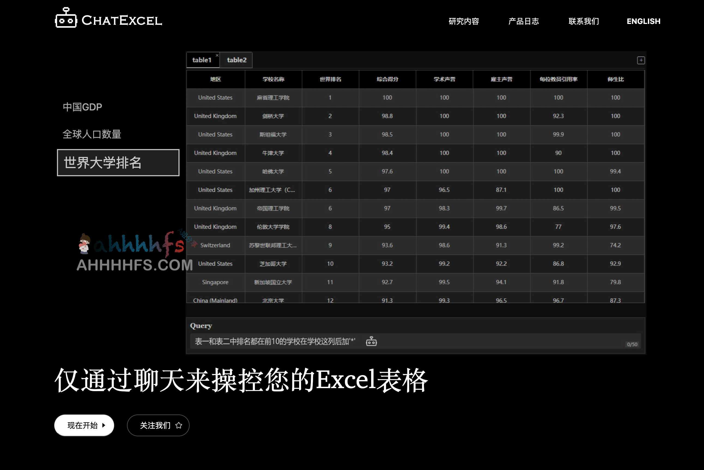Close the table1 tab

[217, 55]
